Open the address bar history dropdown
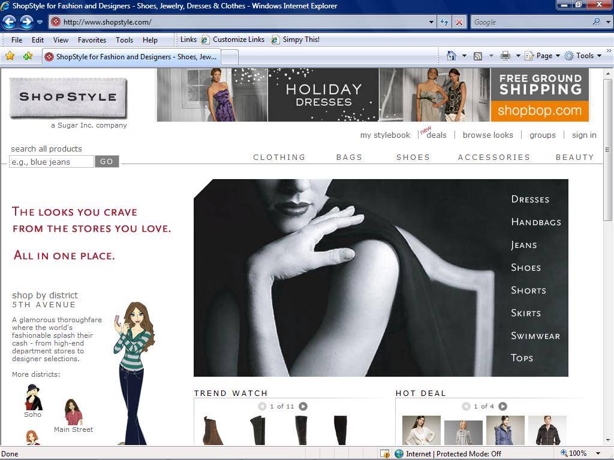Screen dimensions: 614x460 click(x=431, y=22)
